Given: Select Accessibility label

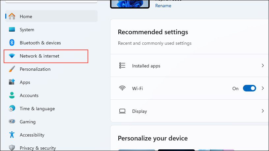Looking at the screenshot, I should point(32,135).
